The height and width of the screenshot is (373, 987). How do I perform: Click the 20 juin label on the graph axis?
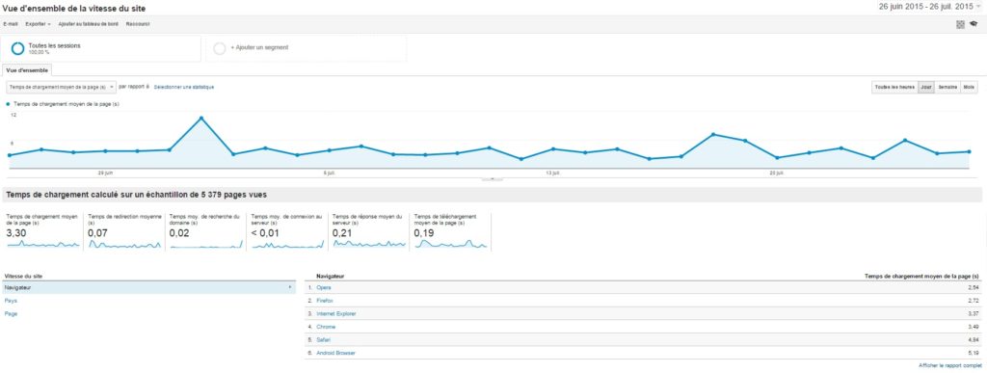(x=776, y=173)
